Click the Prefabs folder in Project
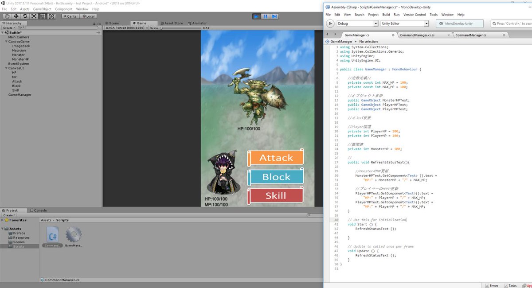 tap(19, 233)
